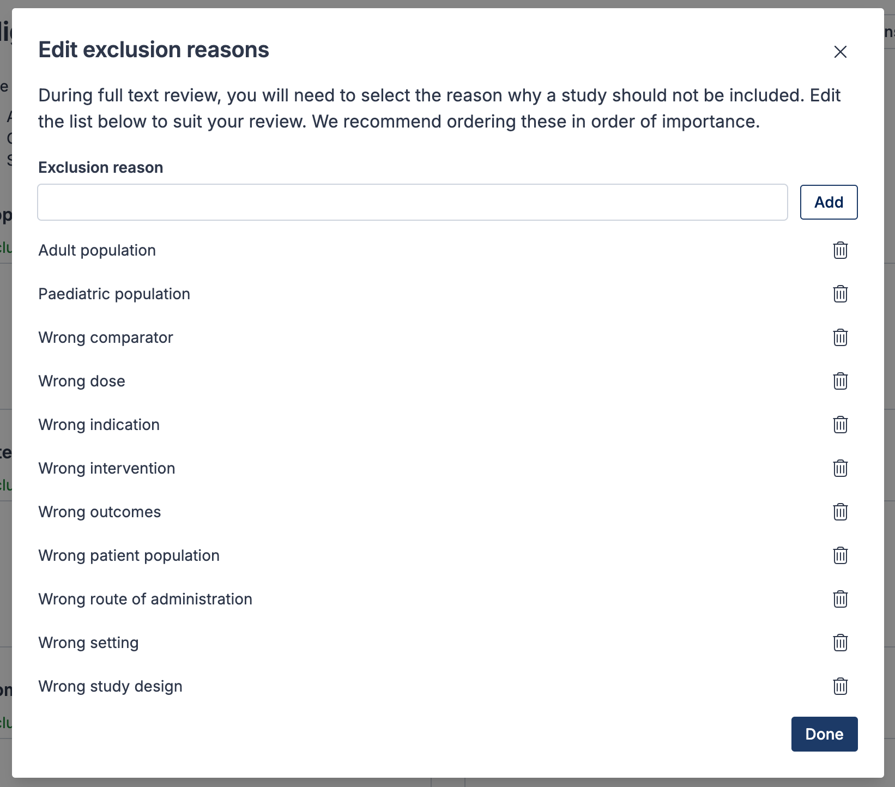Viewport: 895px width, 787px height.
Task: Delete the Paediatric population reason
Action: point(840,294)
